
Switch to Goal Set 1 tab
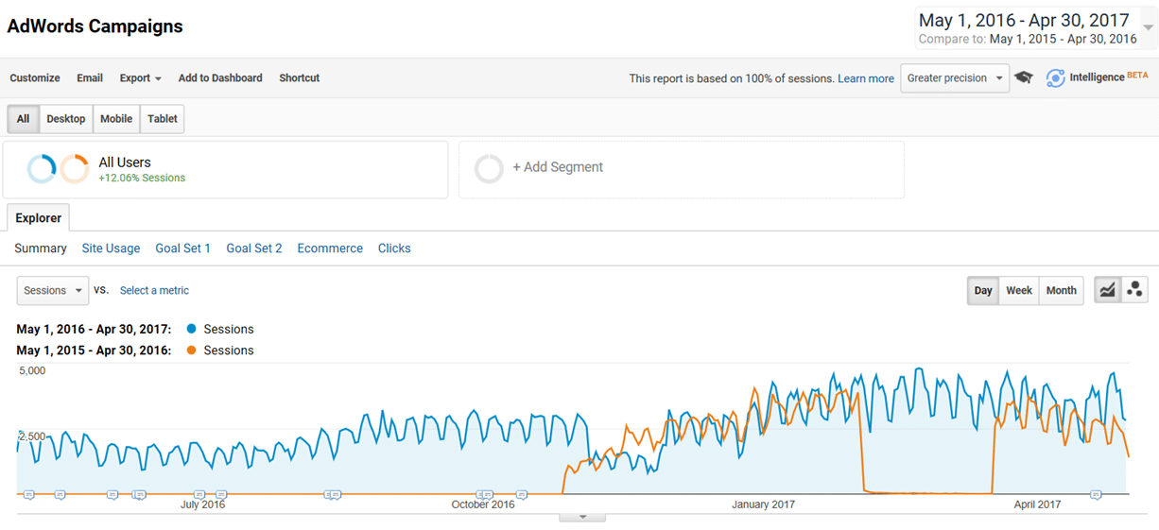click(183, 248)
